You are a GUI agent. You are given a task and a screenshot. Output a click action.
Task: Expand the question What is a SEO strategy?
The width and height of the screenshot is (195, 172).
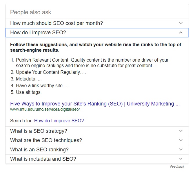coord(97,131)
